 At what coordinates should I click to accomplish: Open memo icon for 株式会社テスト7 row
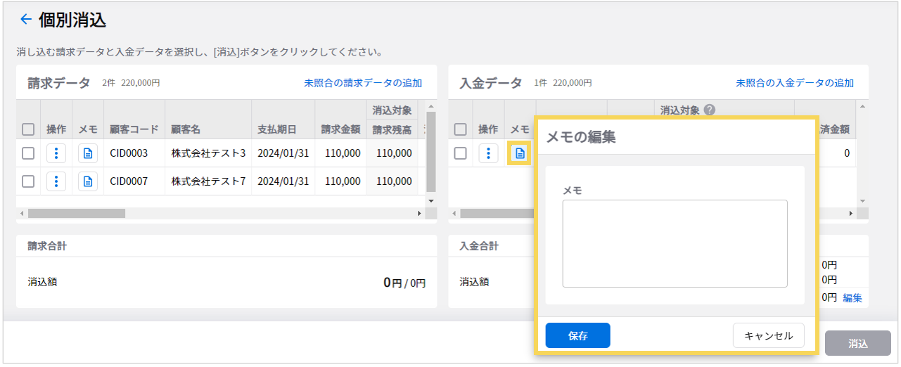(x=88, y=181)
